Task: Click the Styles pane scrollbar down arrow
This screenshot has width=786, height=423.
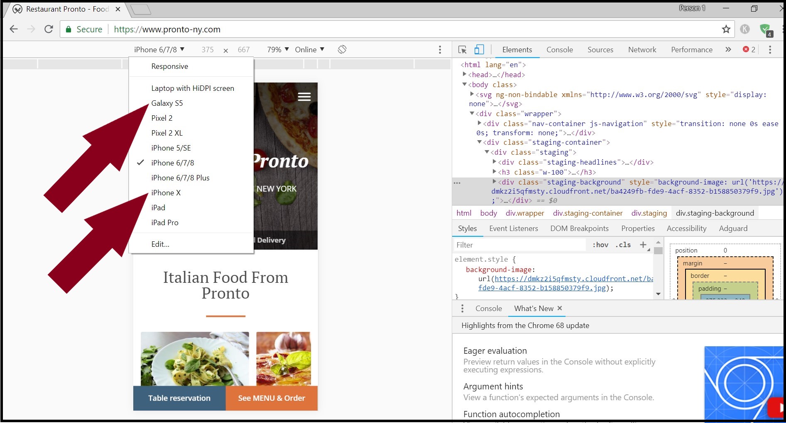Action: click(x=658, y=294)
